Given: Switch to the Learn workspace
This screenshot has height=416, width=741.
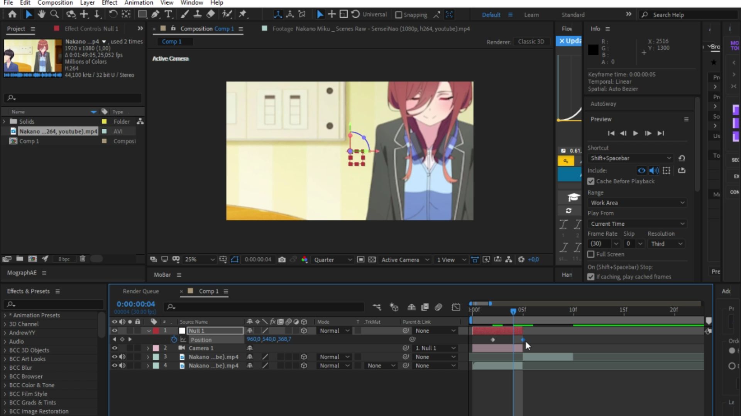Looking at the screenshot, I should point(531,15).
